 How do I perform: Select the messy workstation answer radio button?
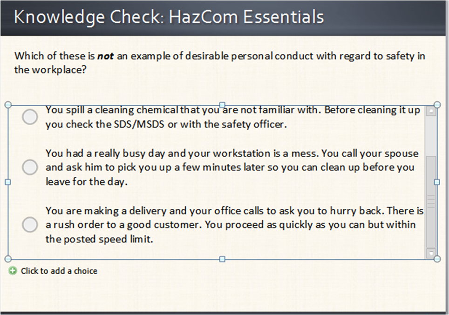click(30, 167)
